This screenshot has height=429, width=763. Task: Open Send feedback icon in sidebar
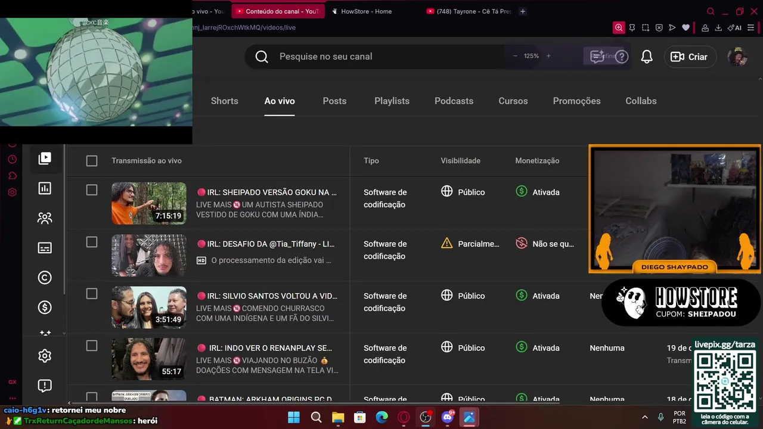[45, 386]
